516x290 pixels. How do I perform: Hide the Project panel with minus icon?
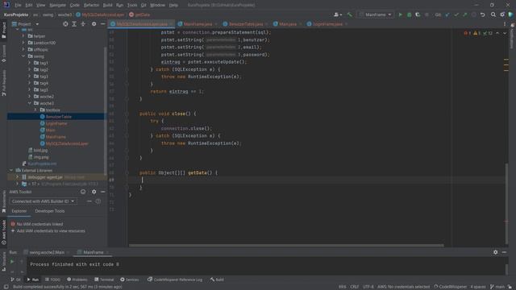click(102, 24)
